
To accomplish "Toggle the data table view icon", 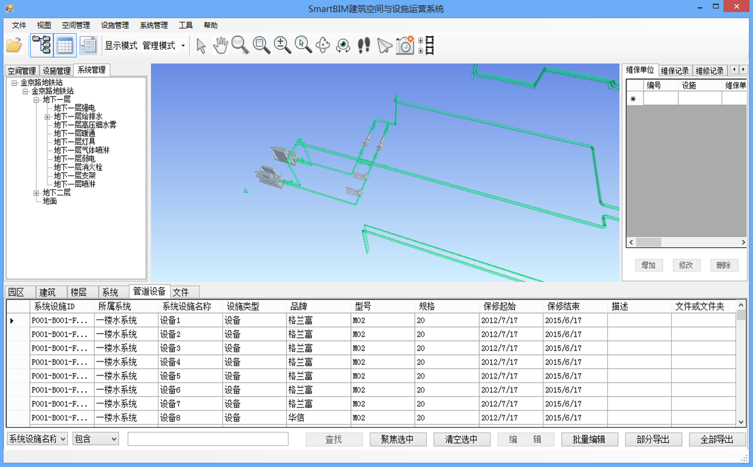I will tap(65, 45).
